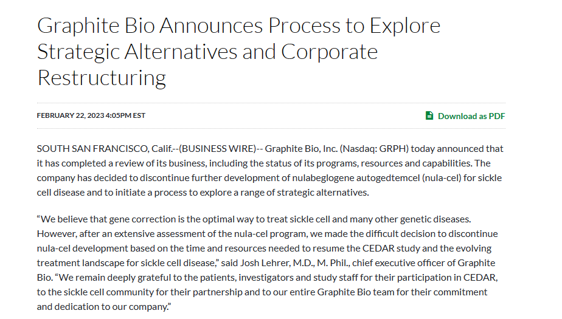Click the Nasdaq: GRPH ticker text

[x=372, y=149]
